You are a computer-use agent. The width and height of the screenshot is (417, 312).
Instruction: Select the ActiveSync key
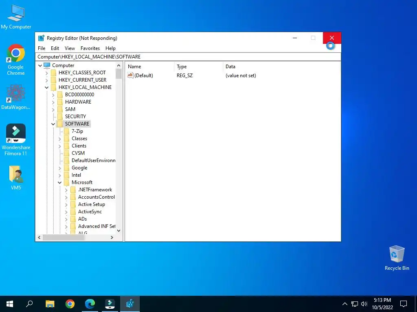pos(90,211)
